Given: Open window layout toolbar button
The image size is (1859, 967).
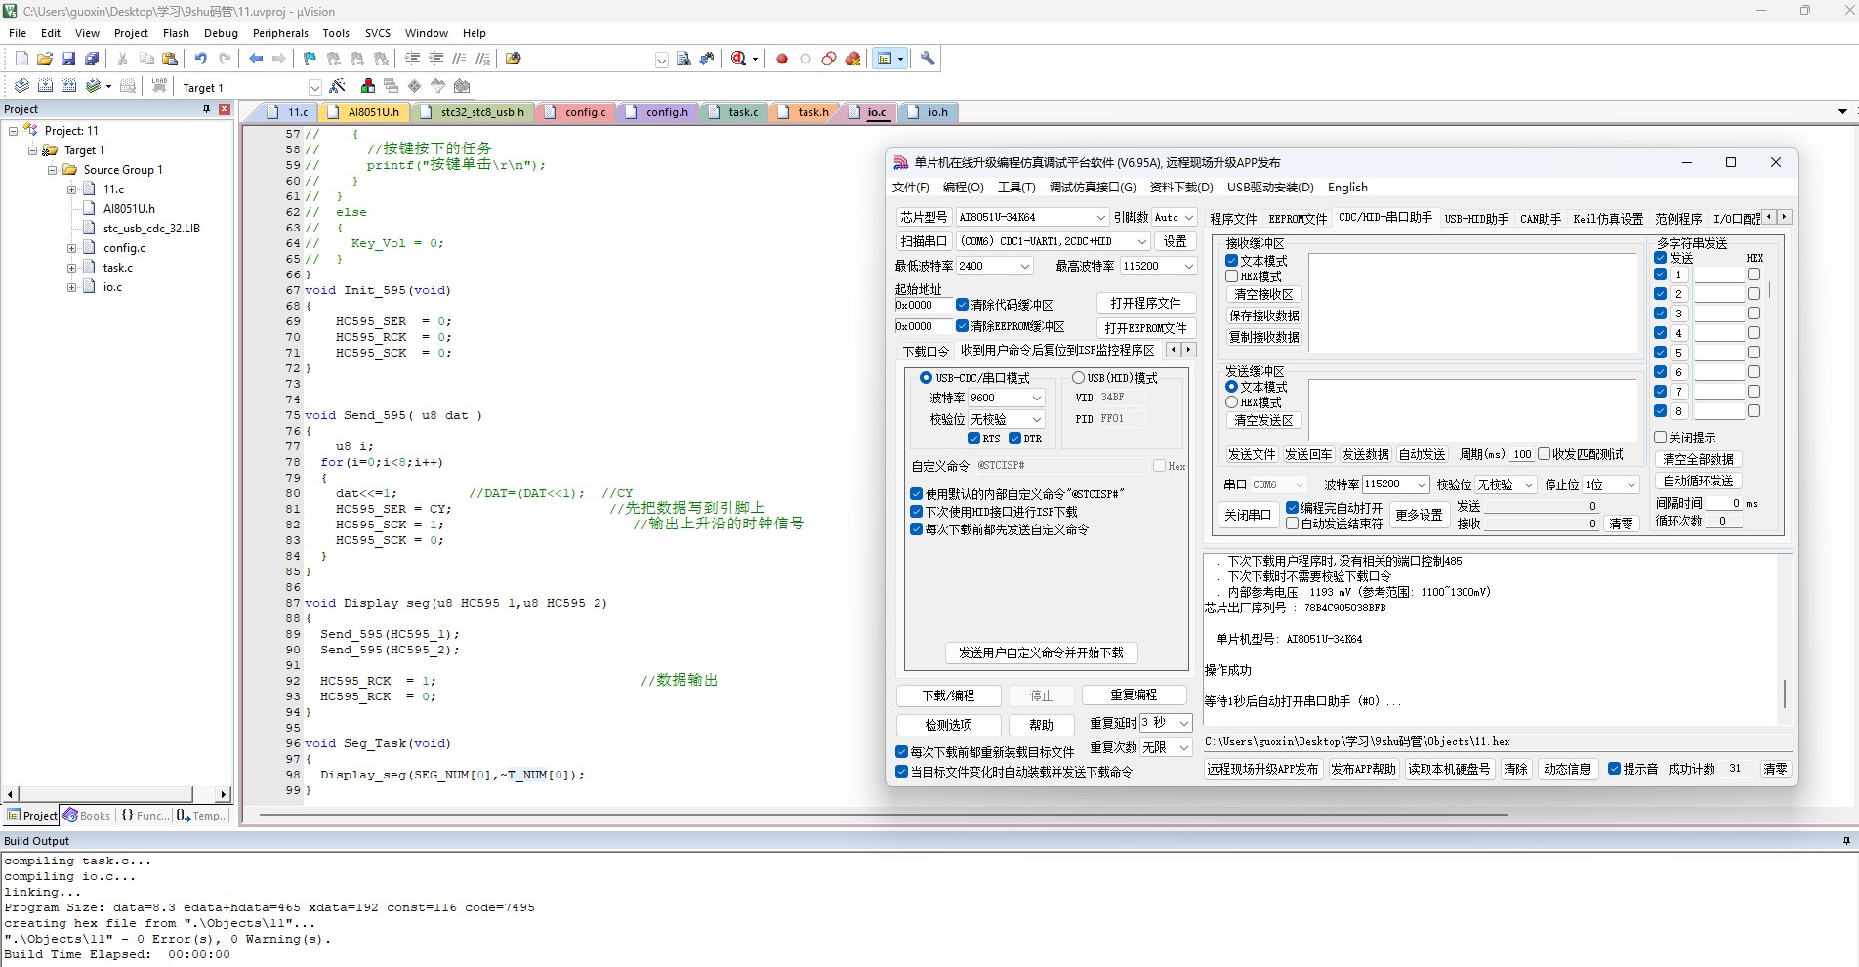Looking at the screenshot, I should pos(889,59).
